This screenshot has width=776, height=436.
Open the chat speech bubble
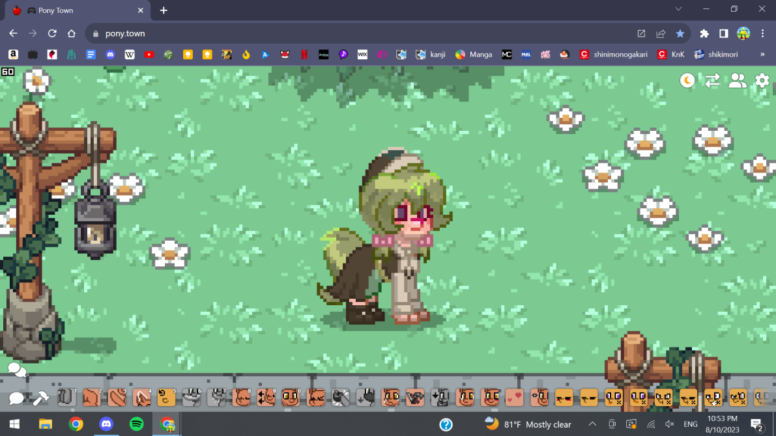point(16,398)
